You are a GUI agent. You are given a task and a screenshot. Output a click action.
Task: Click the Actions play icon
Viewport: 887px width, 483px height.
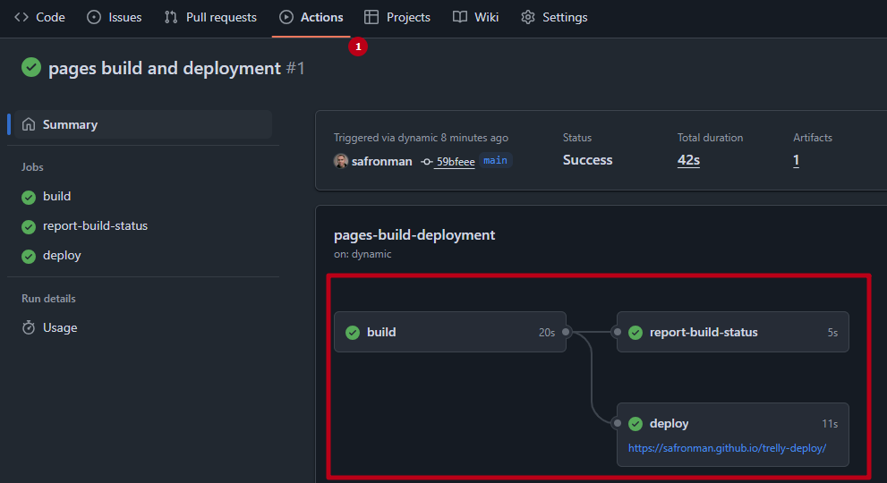tap(286, 17)
